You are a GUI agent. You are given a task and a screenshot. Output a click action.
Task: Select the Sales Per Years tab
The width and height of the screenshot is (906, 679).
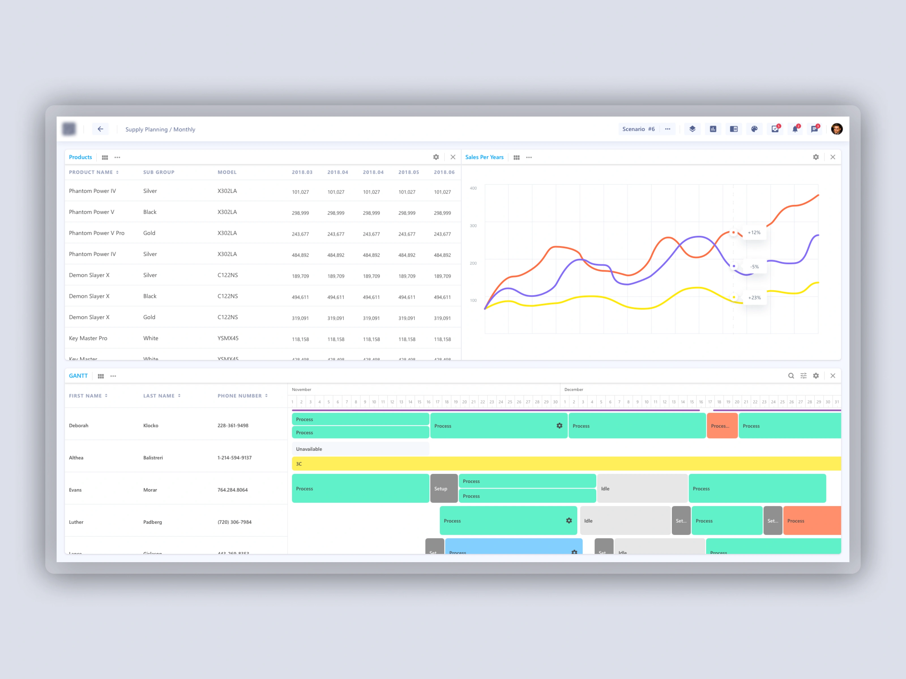point(484,157)
